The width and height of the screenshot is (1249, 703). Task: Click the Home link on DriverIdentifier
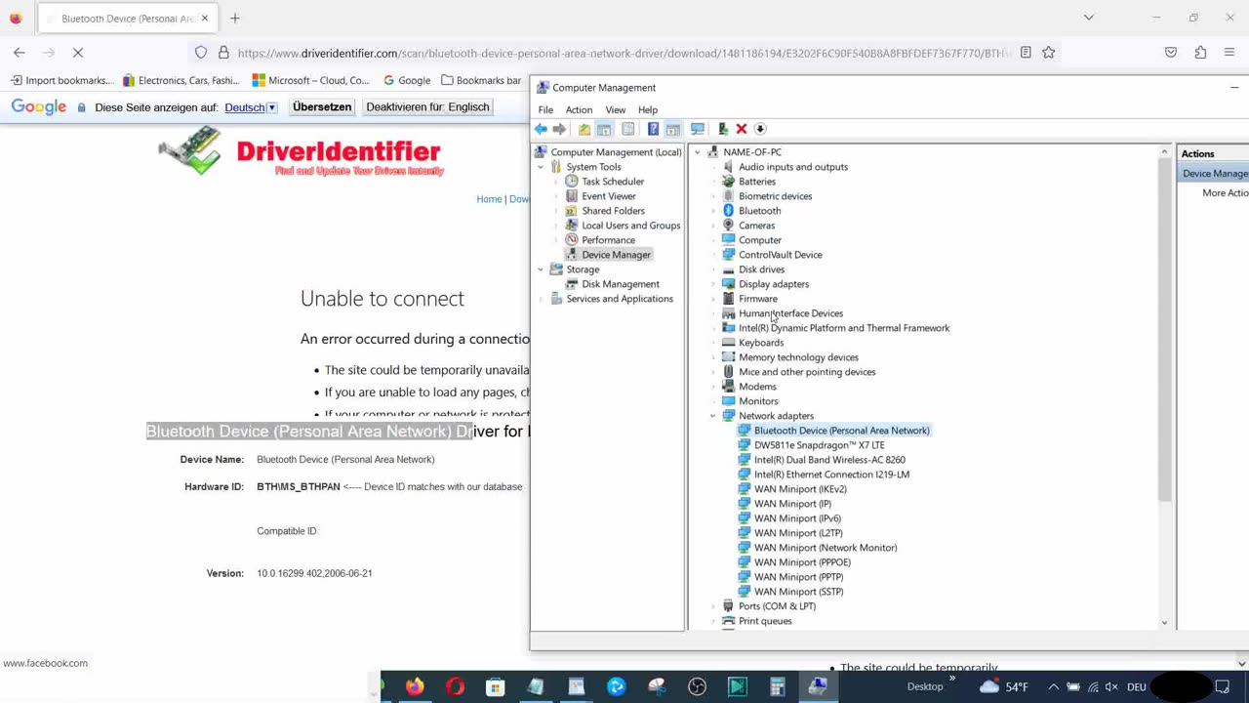tap(489, 199)
